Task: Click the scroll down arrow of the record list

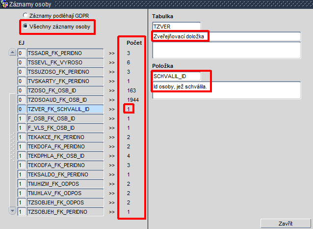Action: pos(12,211)
